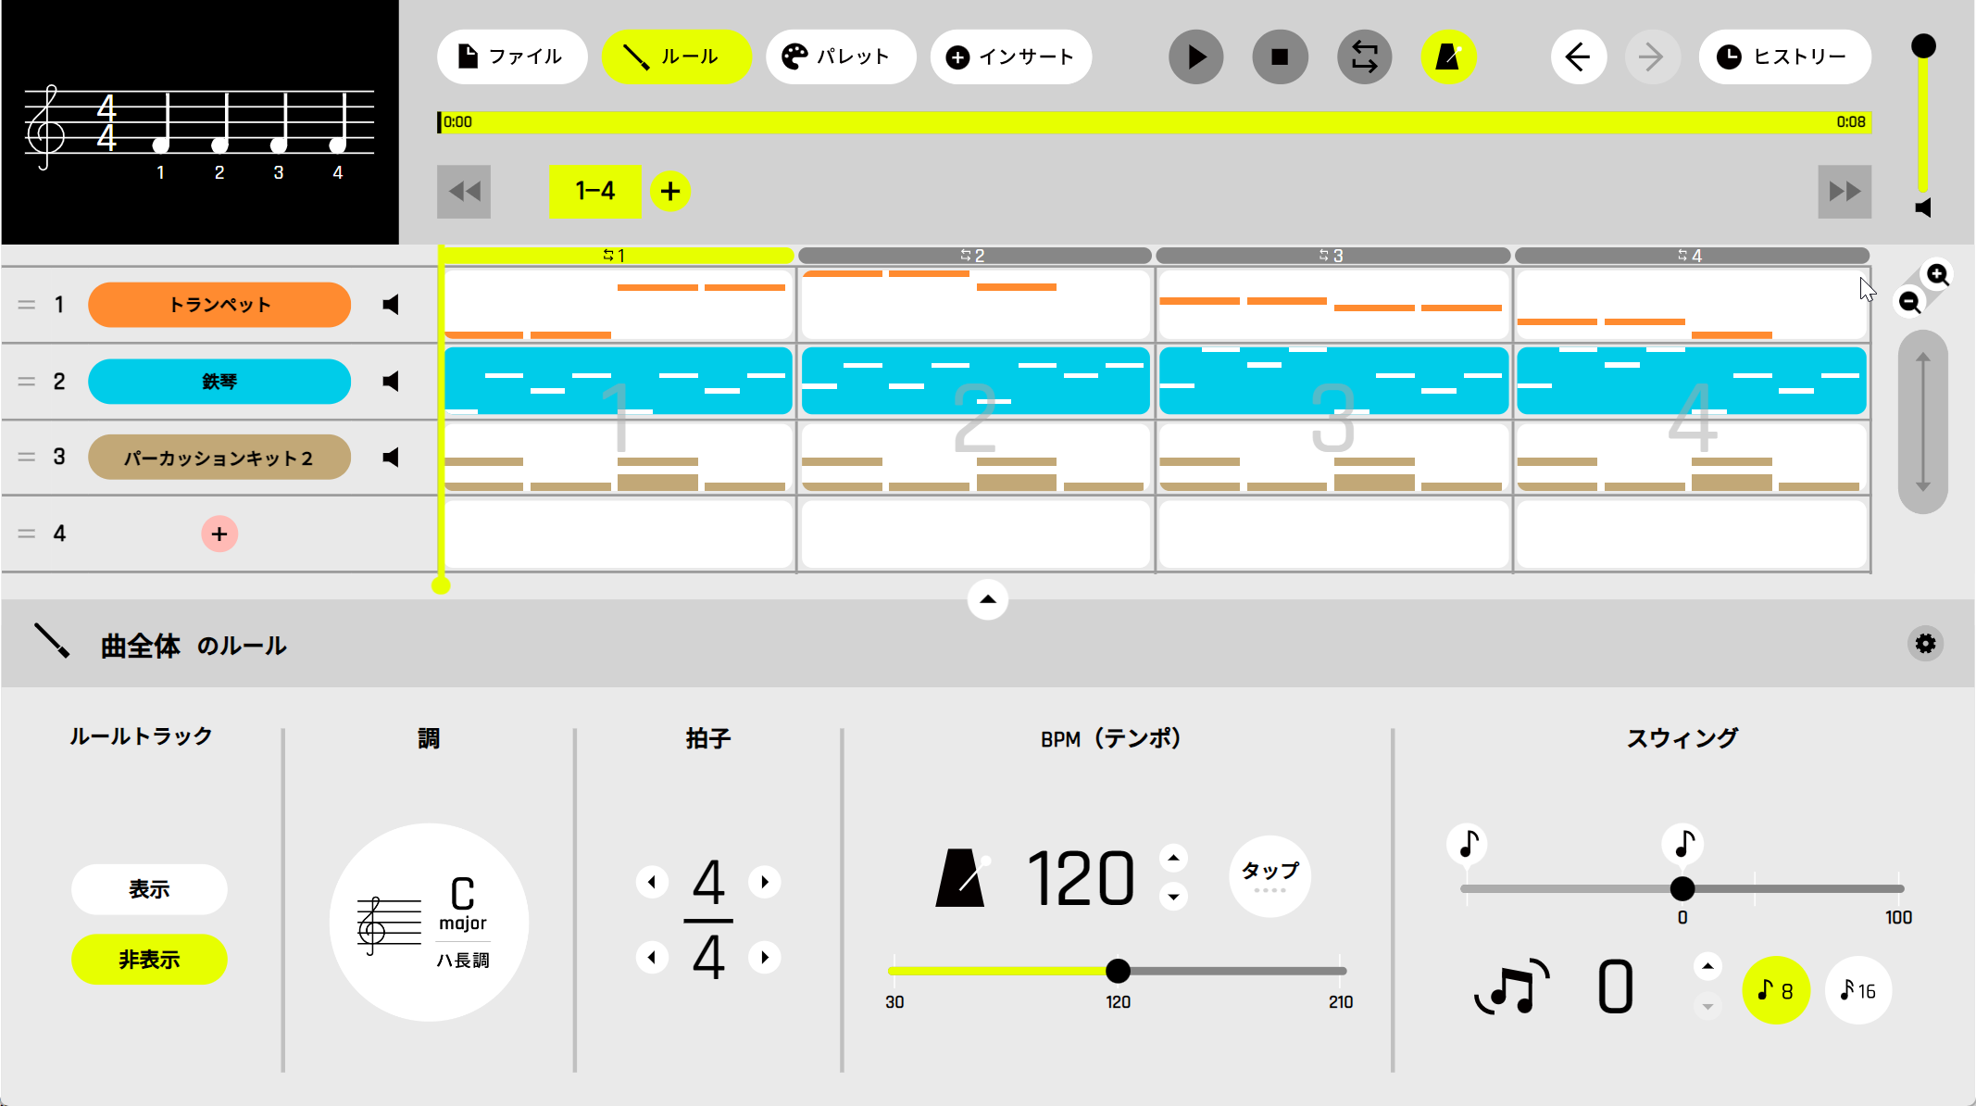
Task: Zoom in on the timeline
Action: click(x=1937, y=274)
